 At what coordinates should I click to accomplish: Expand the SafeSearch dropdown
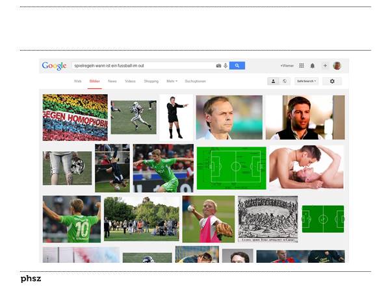click(x=306, y=81)
